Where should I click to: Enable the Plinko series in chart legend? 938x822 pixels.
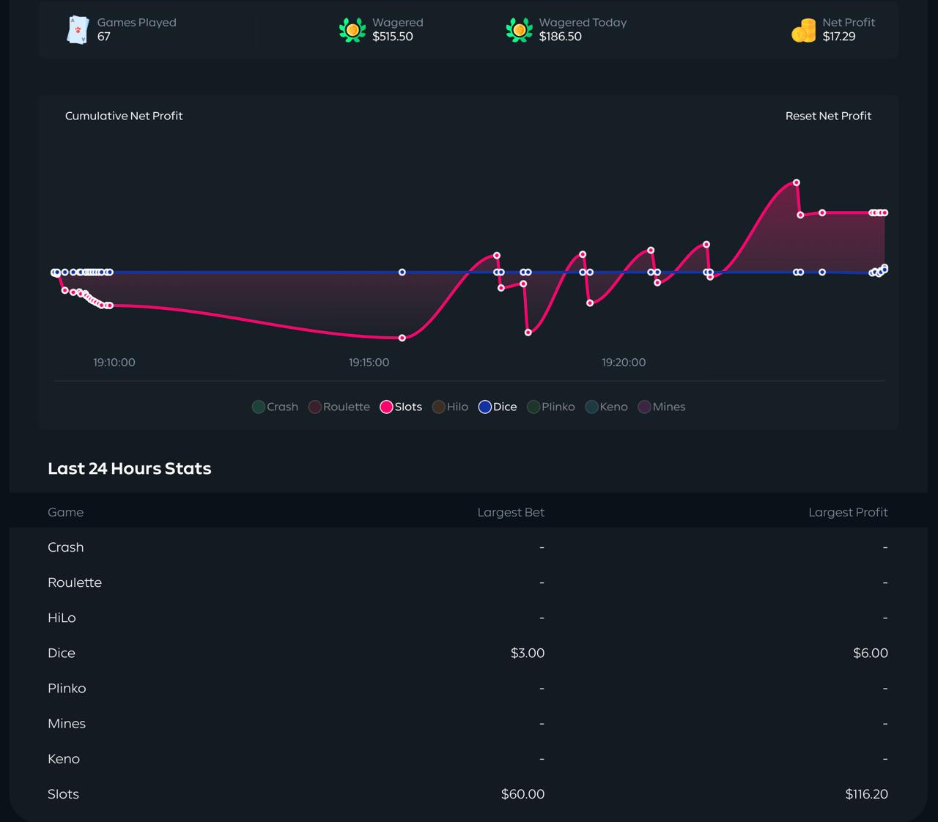(551, 407)
